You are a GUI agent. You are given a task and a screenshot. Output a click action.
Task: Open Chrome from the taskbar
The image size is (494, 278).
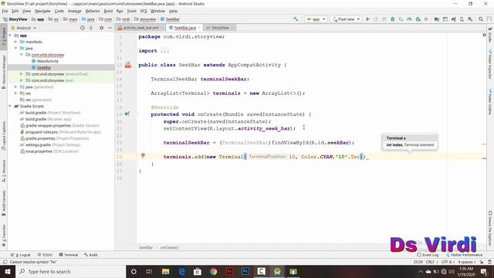point(213,271)
